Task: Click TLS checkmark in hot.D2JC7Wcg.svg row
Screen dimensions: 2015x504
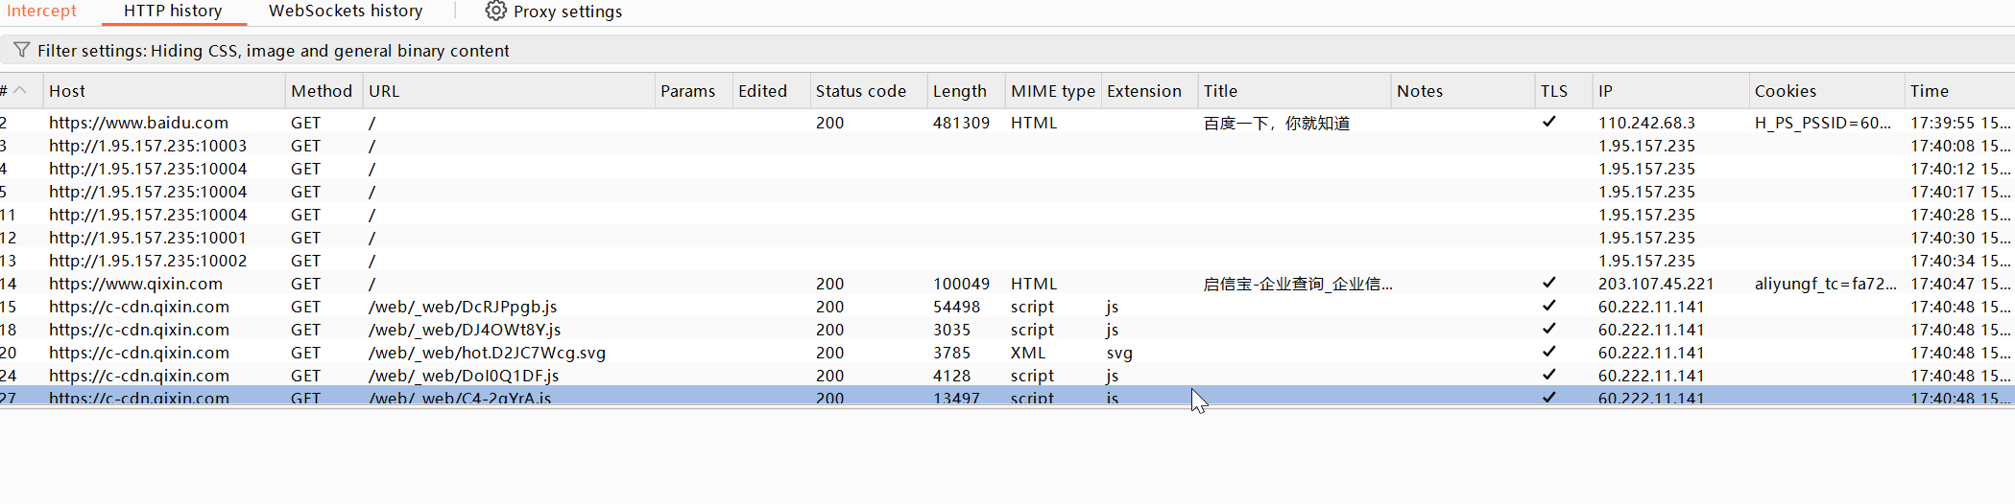Action: coord(1548,353)
